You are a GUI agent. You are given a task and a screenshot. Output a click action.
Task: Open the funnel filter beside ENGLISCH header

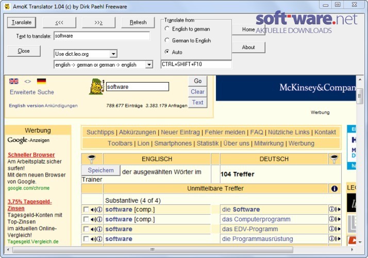(92, 159)
